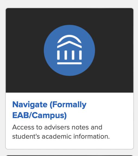
Task: Click the triangular roof line in logo
Action: coord(69,44)
